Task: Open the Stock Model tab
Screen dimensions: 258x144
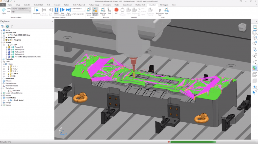Action: [127, 5]
